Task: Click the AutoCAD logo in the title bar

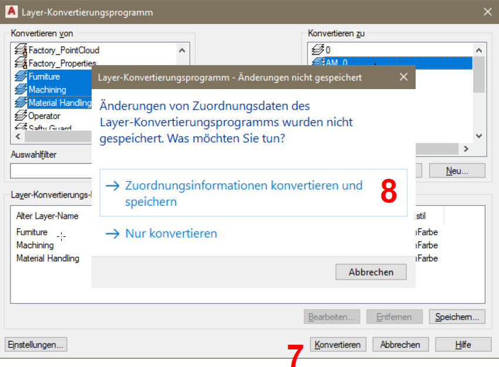Action: click(x=12, y=12)
